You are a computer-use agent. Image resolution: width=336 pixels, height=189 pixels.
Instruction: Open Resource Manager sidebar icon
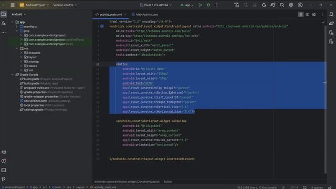4,23
